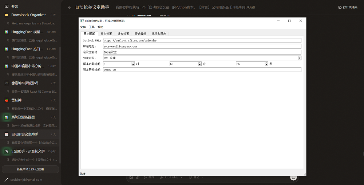Open the 工具 menu
This screenshot has width=364, height=185.
coord(92,27)
